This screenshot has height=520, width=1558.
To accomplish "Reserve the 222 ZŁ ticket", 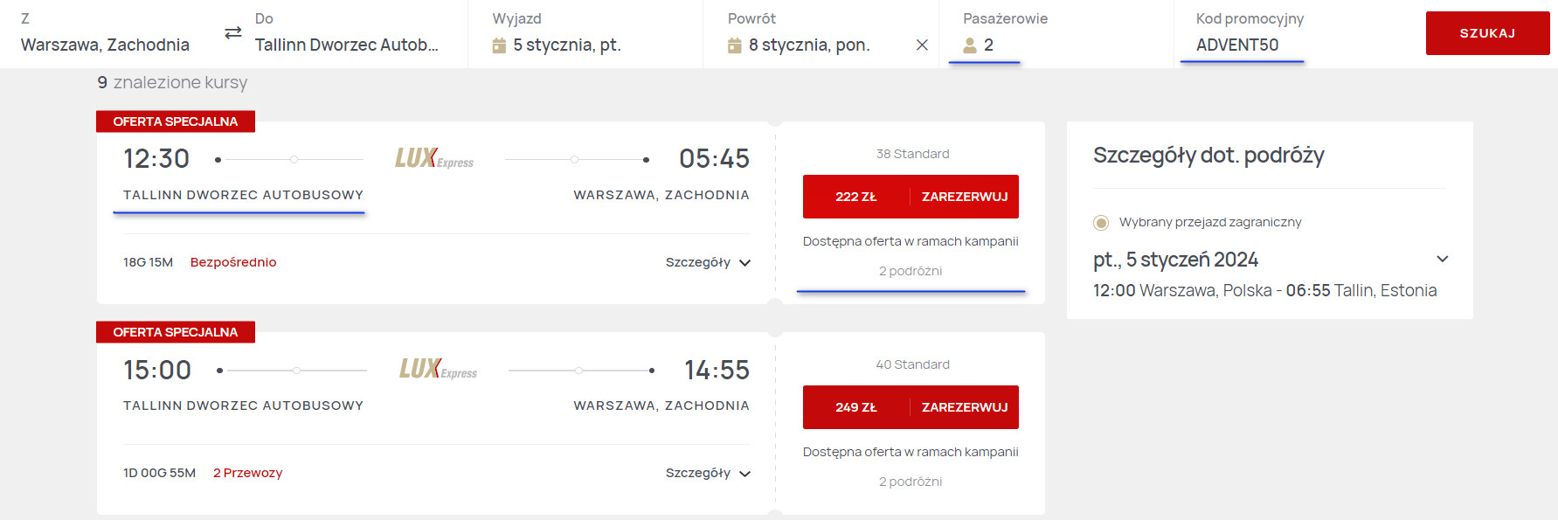I will click(x=964, y=197).
